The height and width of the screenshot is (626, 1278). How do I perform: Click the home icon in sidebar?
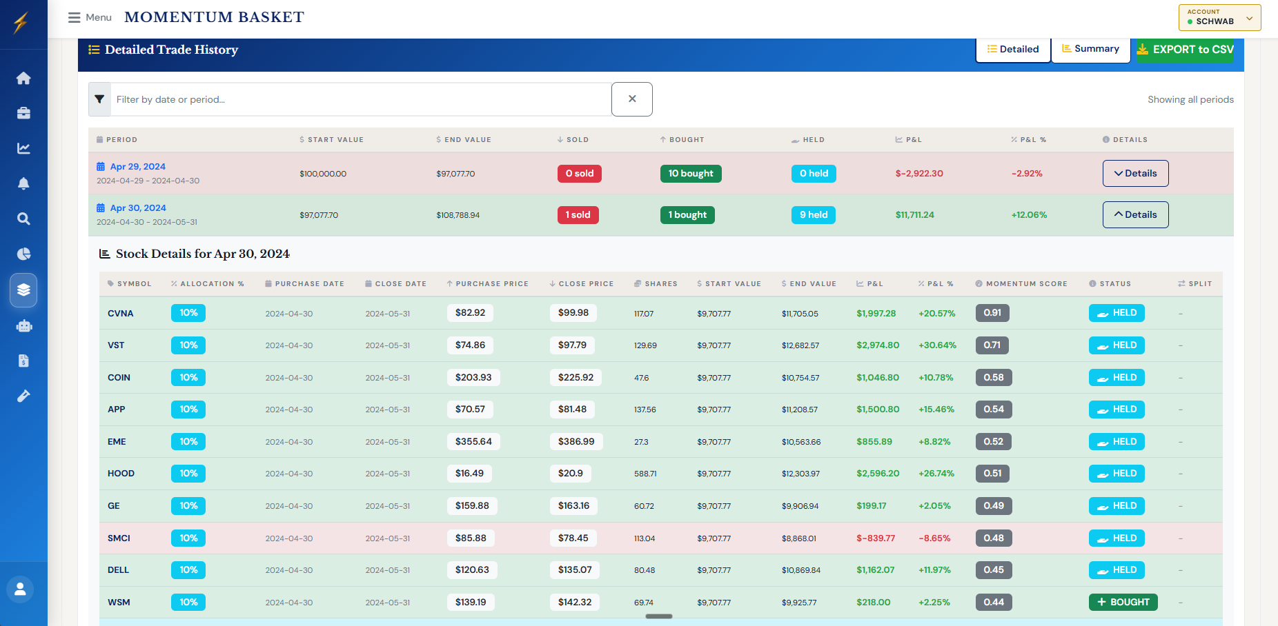(23, 78)
